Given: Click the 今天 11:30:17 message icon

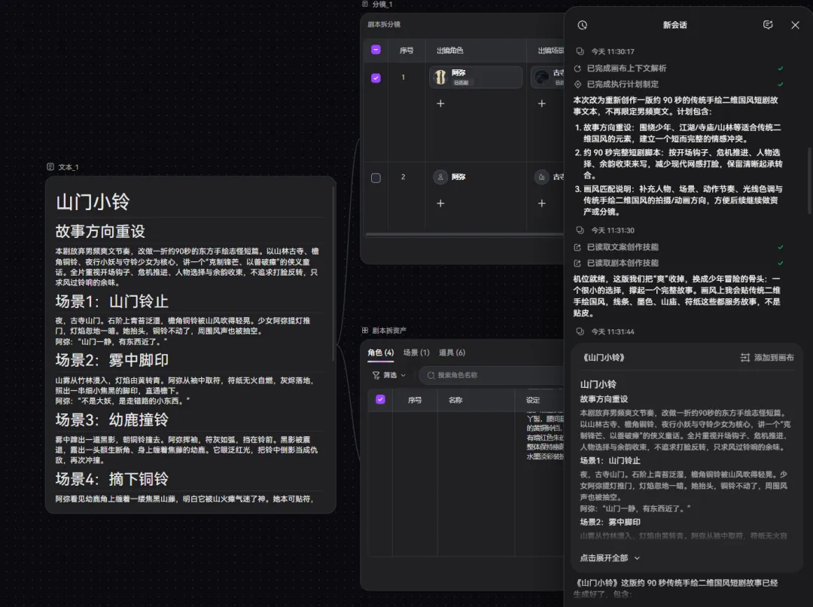Looking at the screenshot, I should [x=580, y=51].
